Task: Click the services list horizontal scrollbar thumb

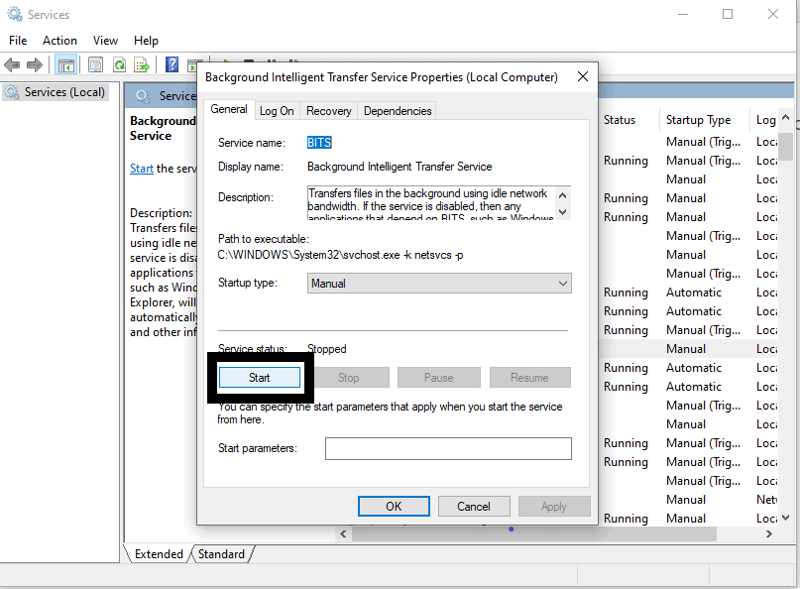Action: pos(533,534)
